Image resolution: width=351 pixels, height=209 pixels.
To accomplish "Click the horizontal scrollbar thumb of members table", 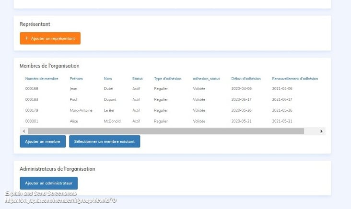I will 165,131.
